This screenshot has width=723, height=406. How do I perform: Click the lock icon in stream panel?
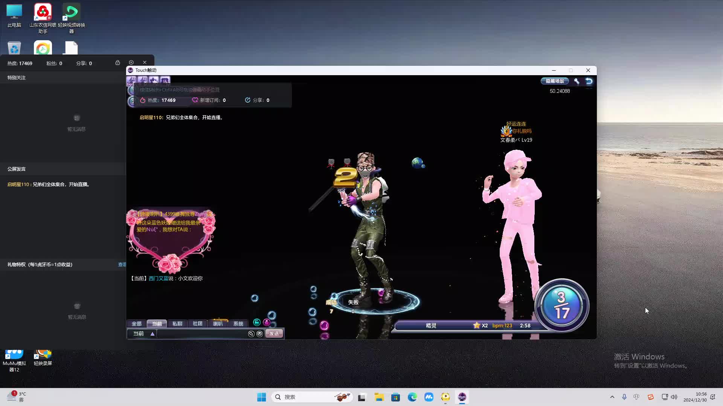click(x=117, y=63)
